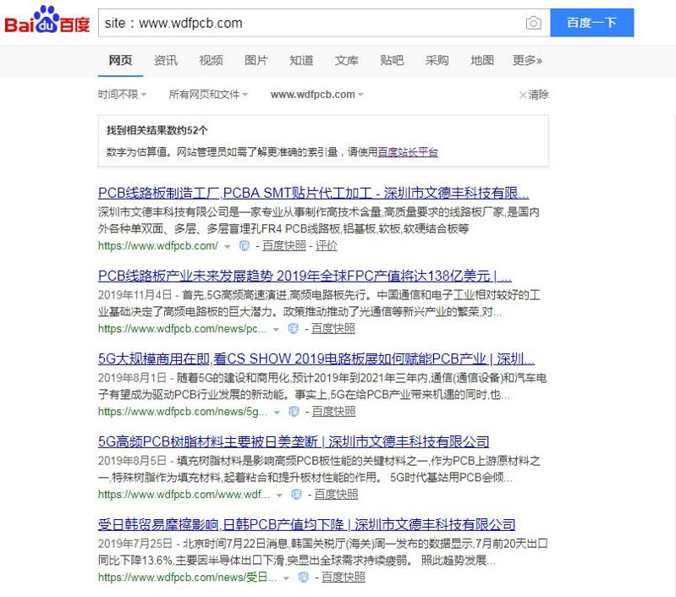The width and height of the screenshot is (676, 597).
Task: Click the 百度一下 search button
Action: click(592, 23)
